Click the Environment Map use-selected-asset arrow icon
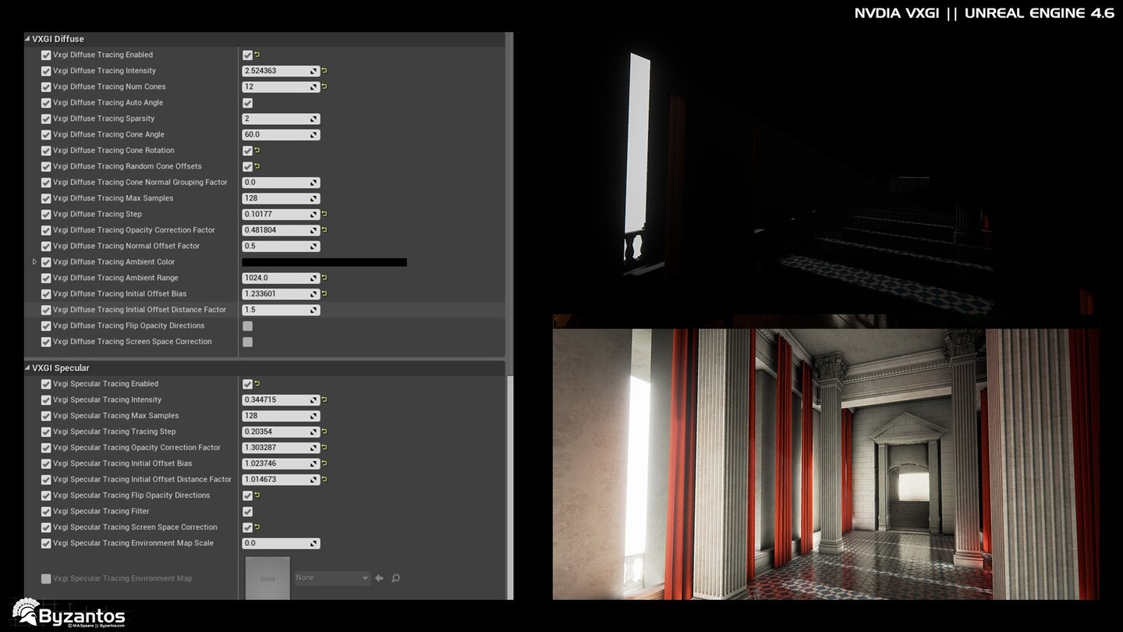1123x632 pixels. 380,578
